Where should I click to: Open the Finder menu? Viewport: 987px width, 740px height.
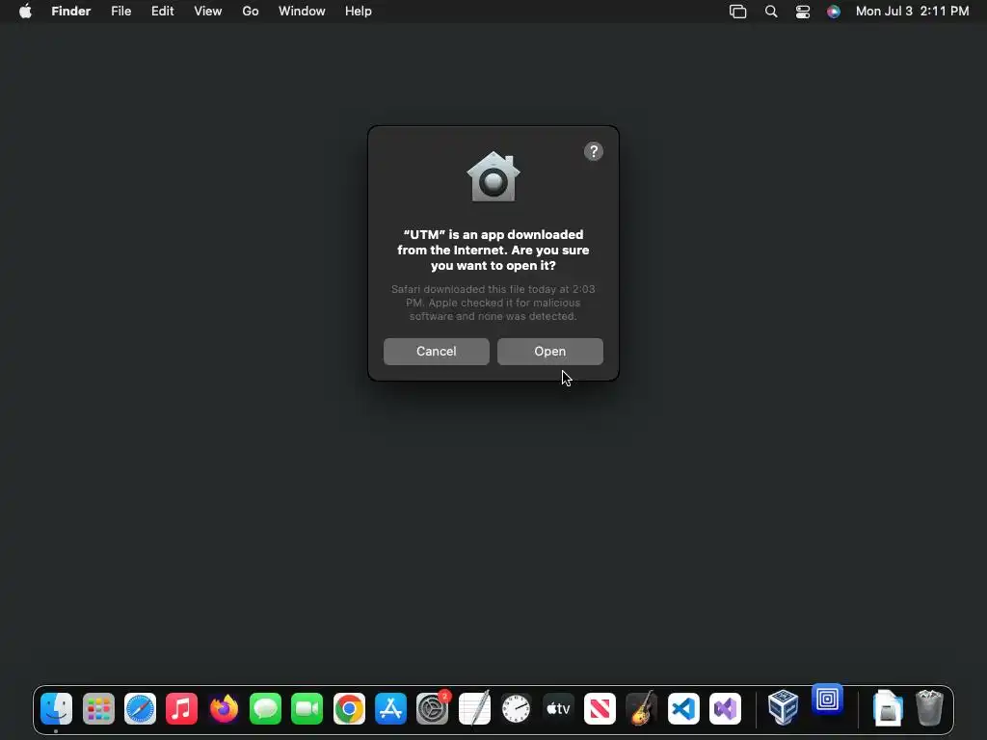(x=71, y=11)
